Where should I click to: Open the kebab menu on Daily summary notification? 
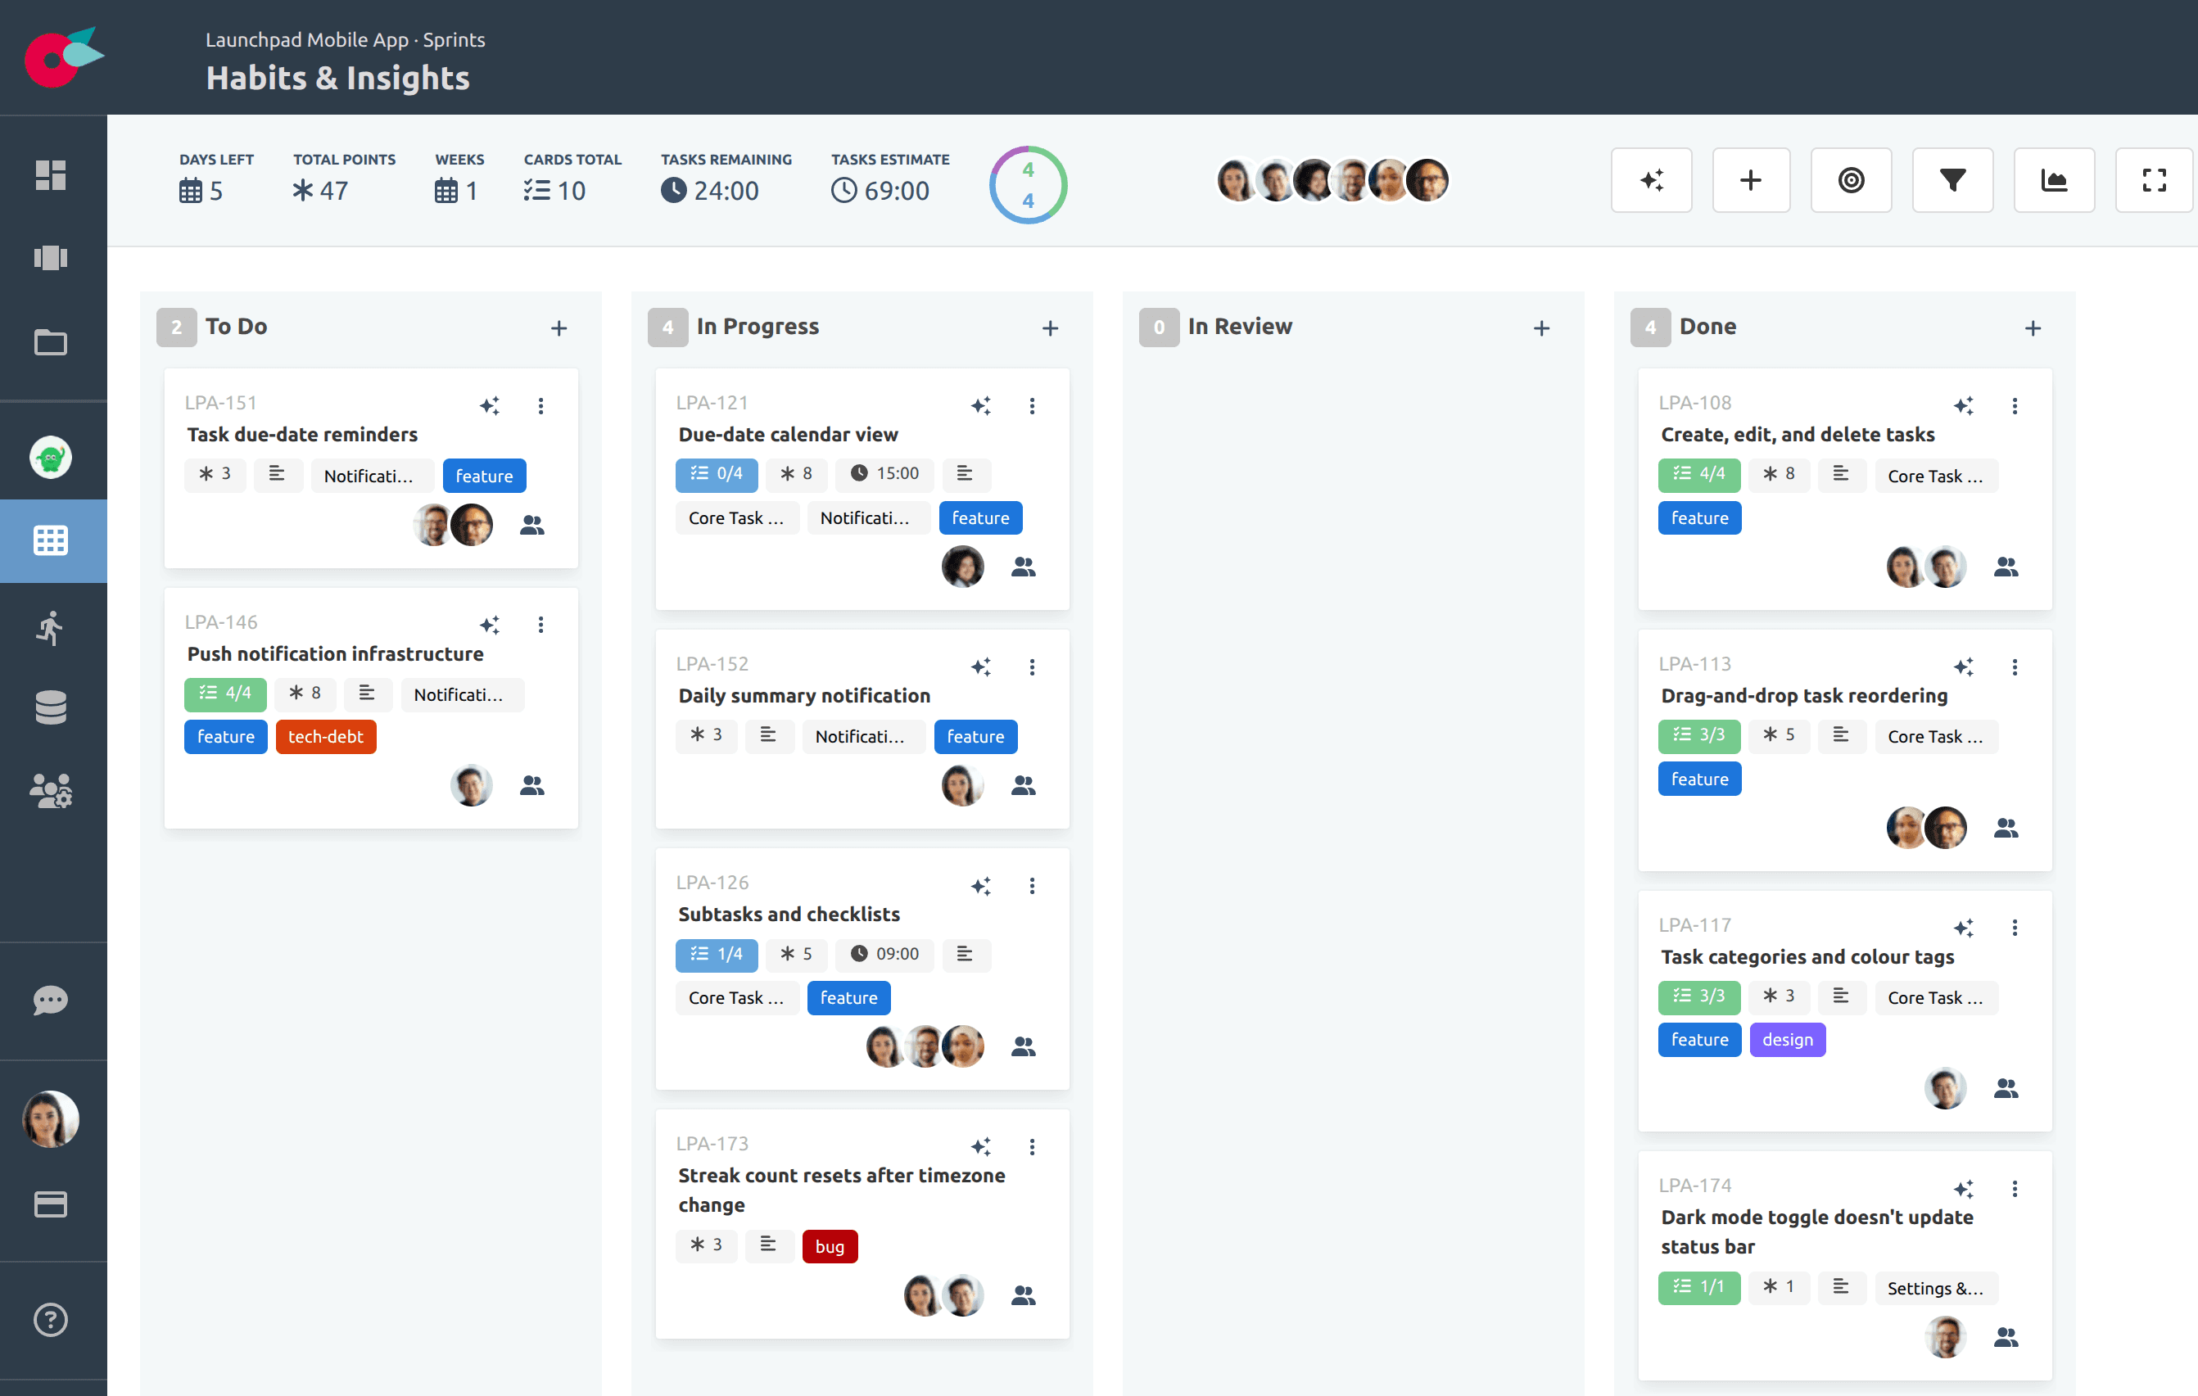pos(1033,667)
